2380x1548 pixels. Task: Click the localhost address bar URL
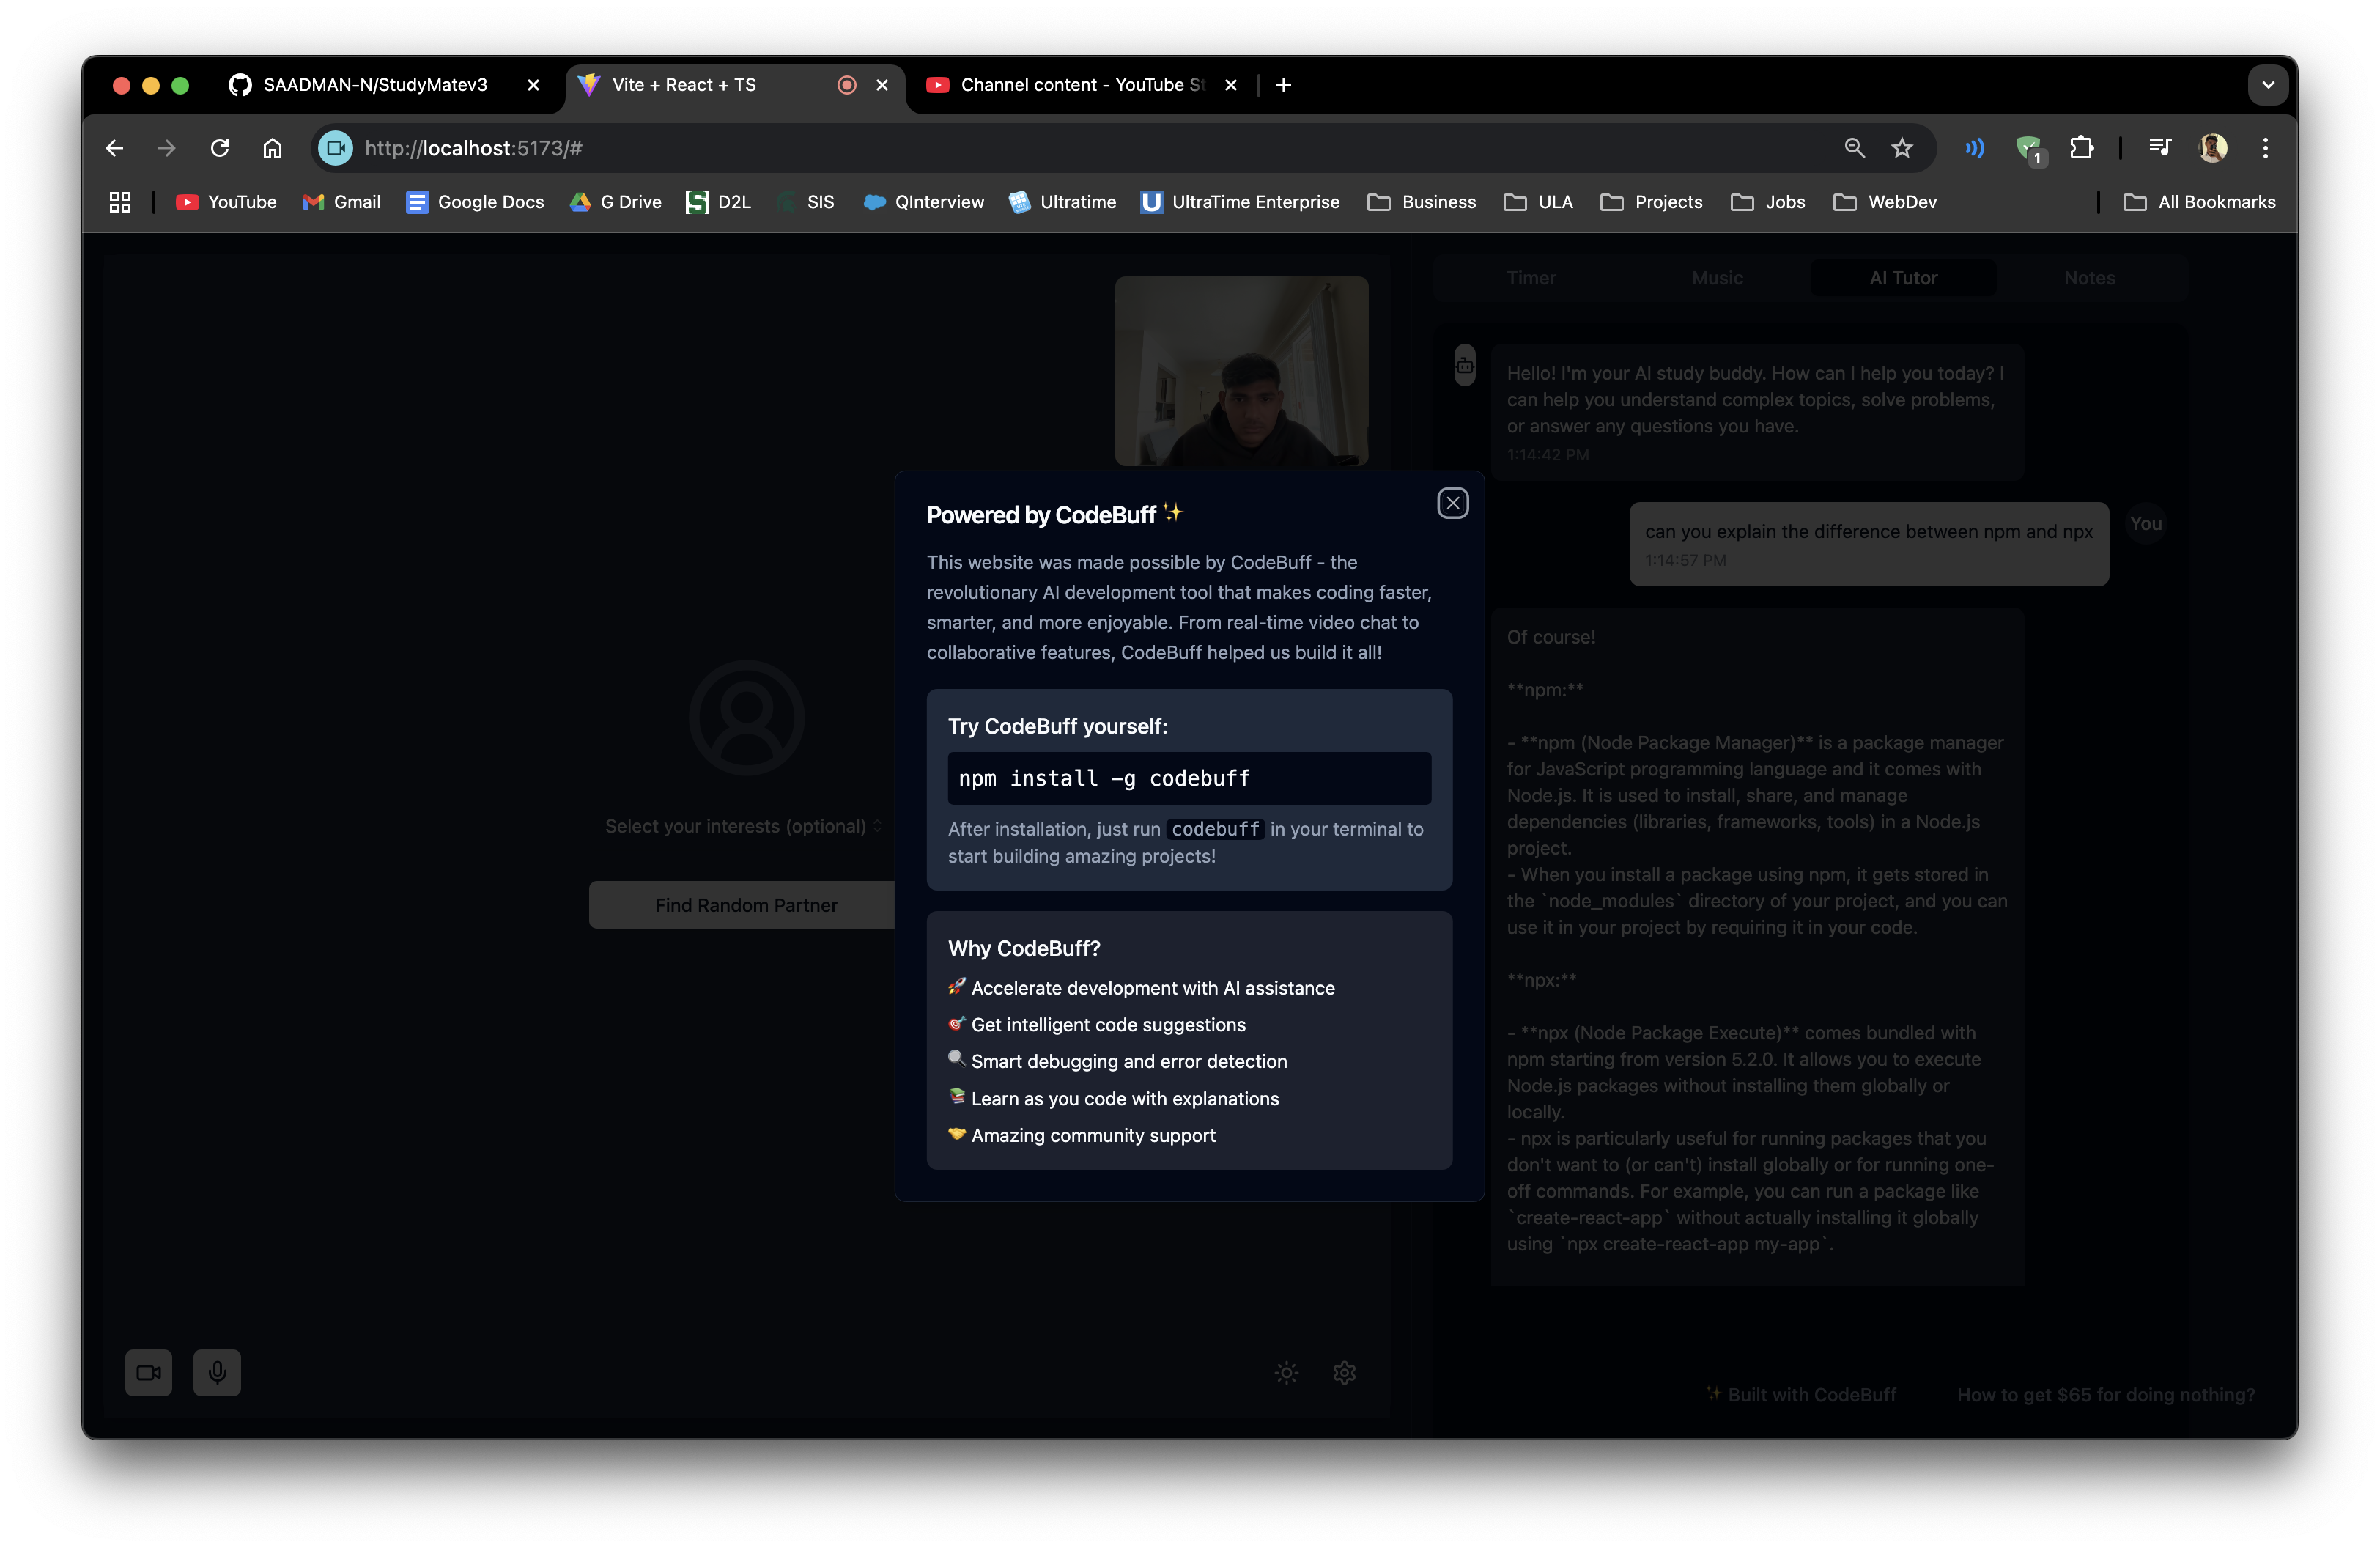473,148
